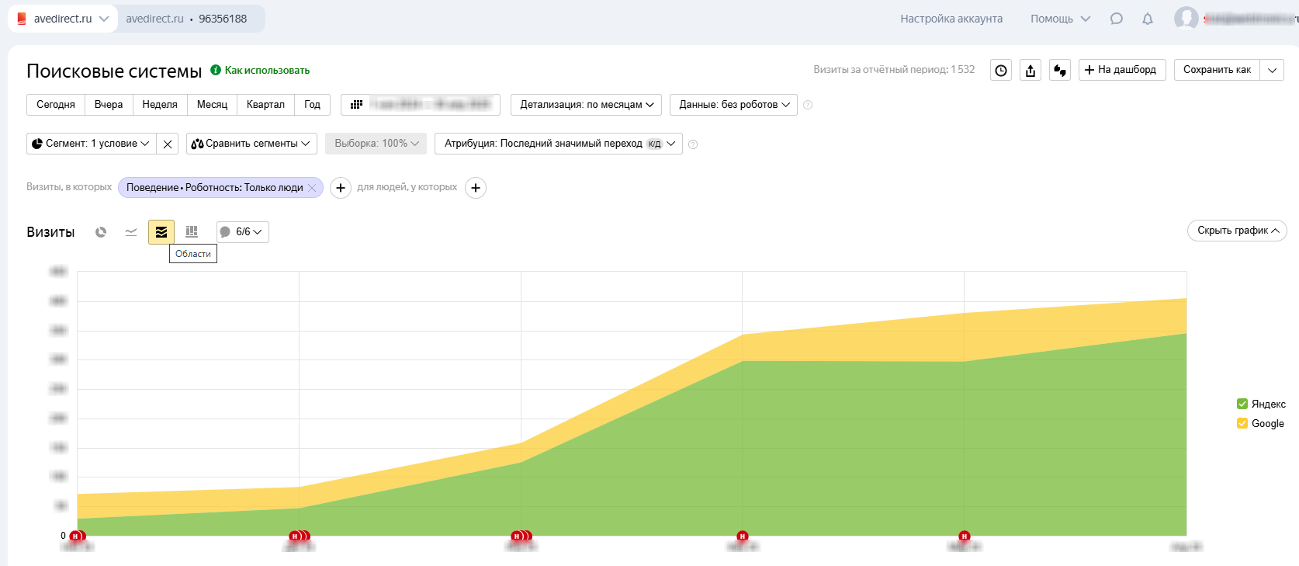1299x566 pixels.
Task: Switch chart to line graph view
Action: [131, 232]
